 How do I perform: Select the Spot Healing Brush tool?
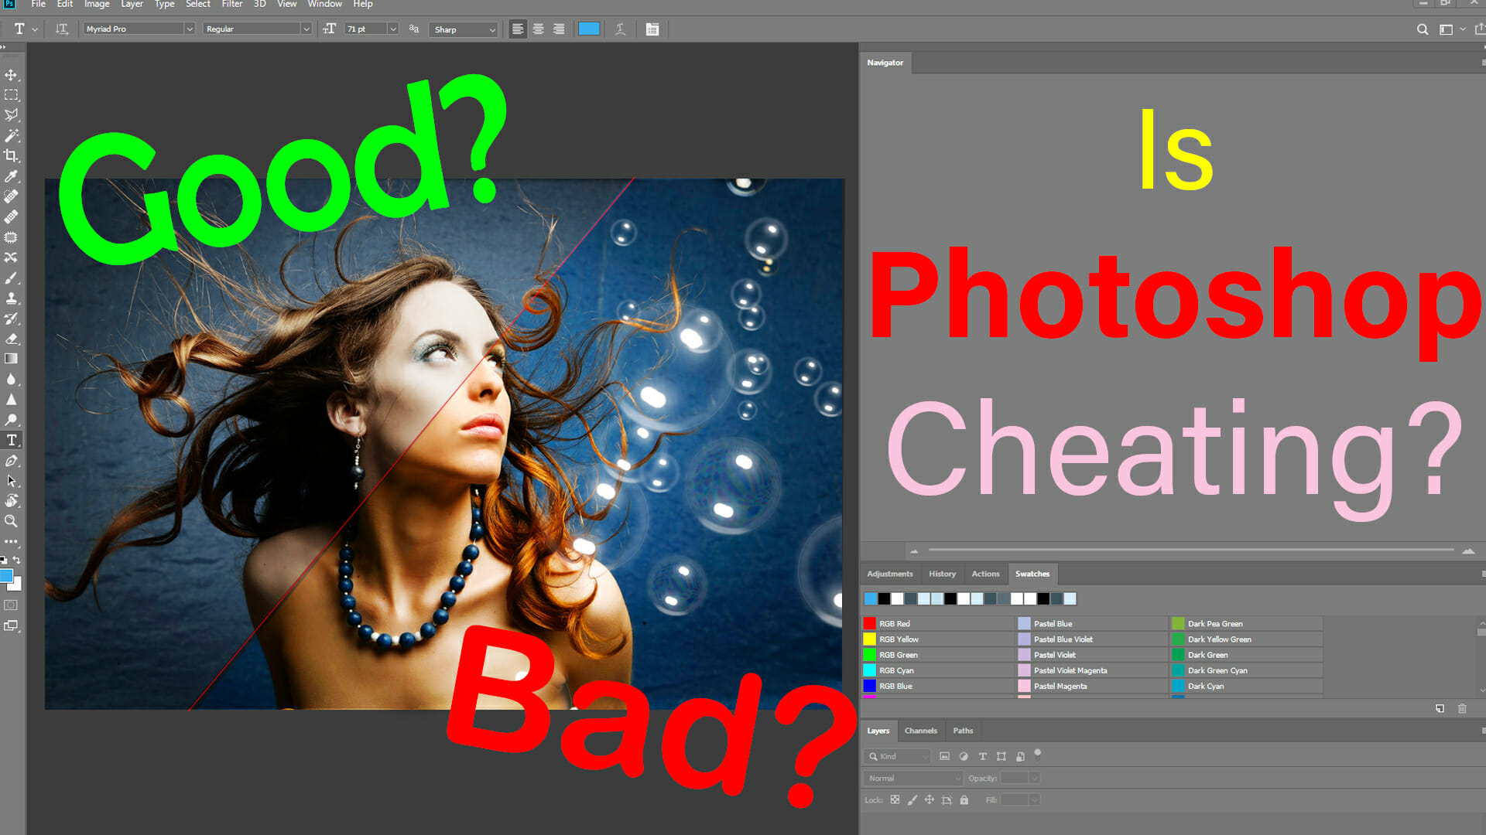(x=11, y=196)
